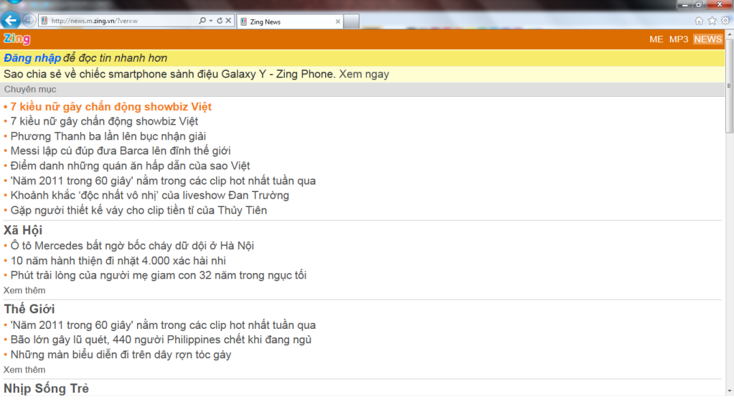Close the Zing News tab
Screen dimensions: 734x412
point(338,21)
